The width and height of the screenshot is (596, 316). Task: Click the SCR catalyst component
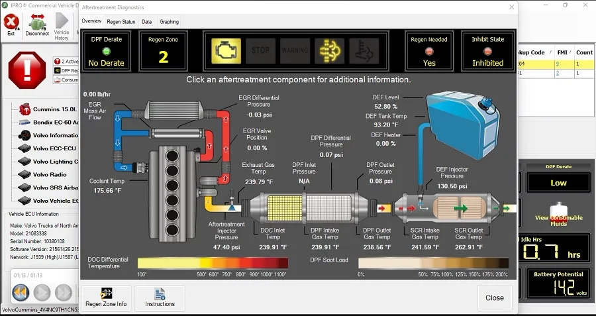click(460, 209)
